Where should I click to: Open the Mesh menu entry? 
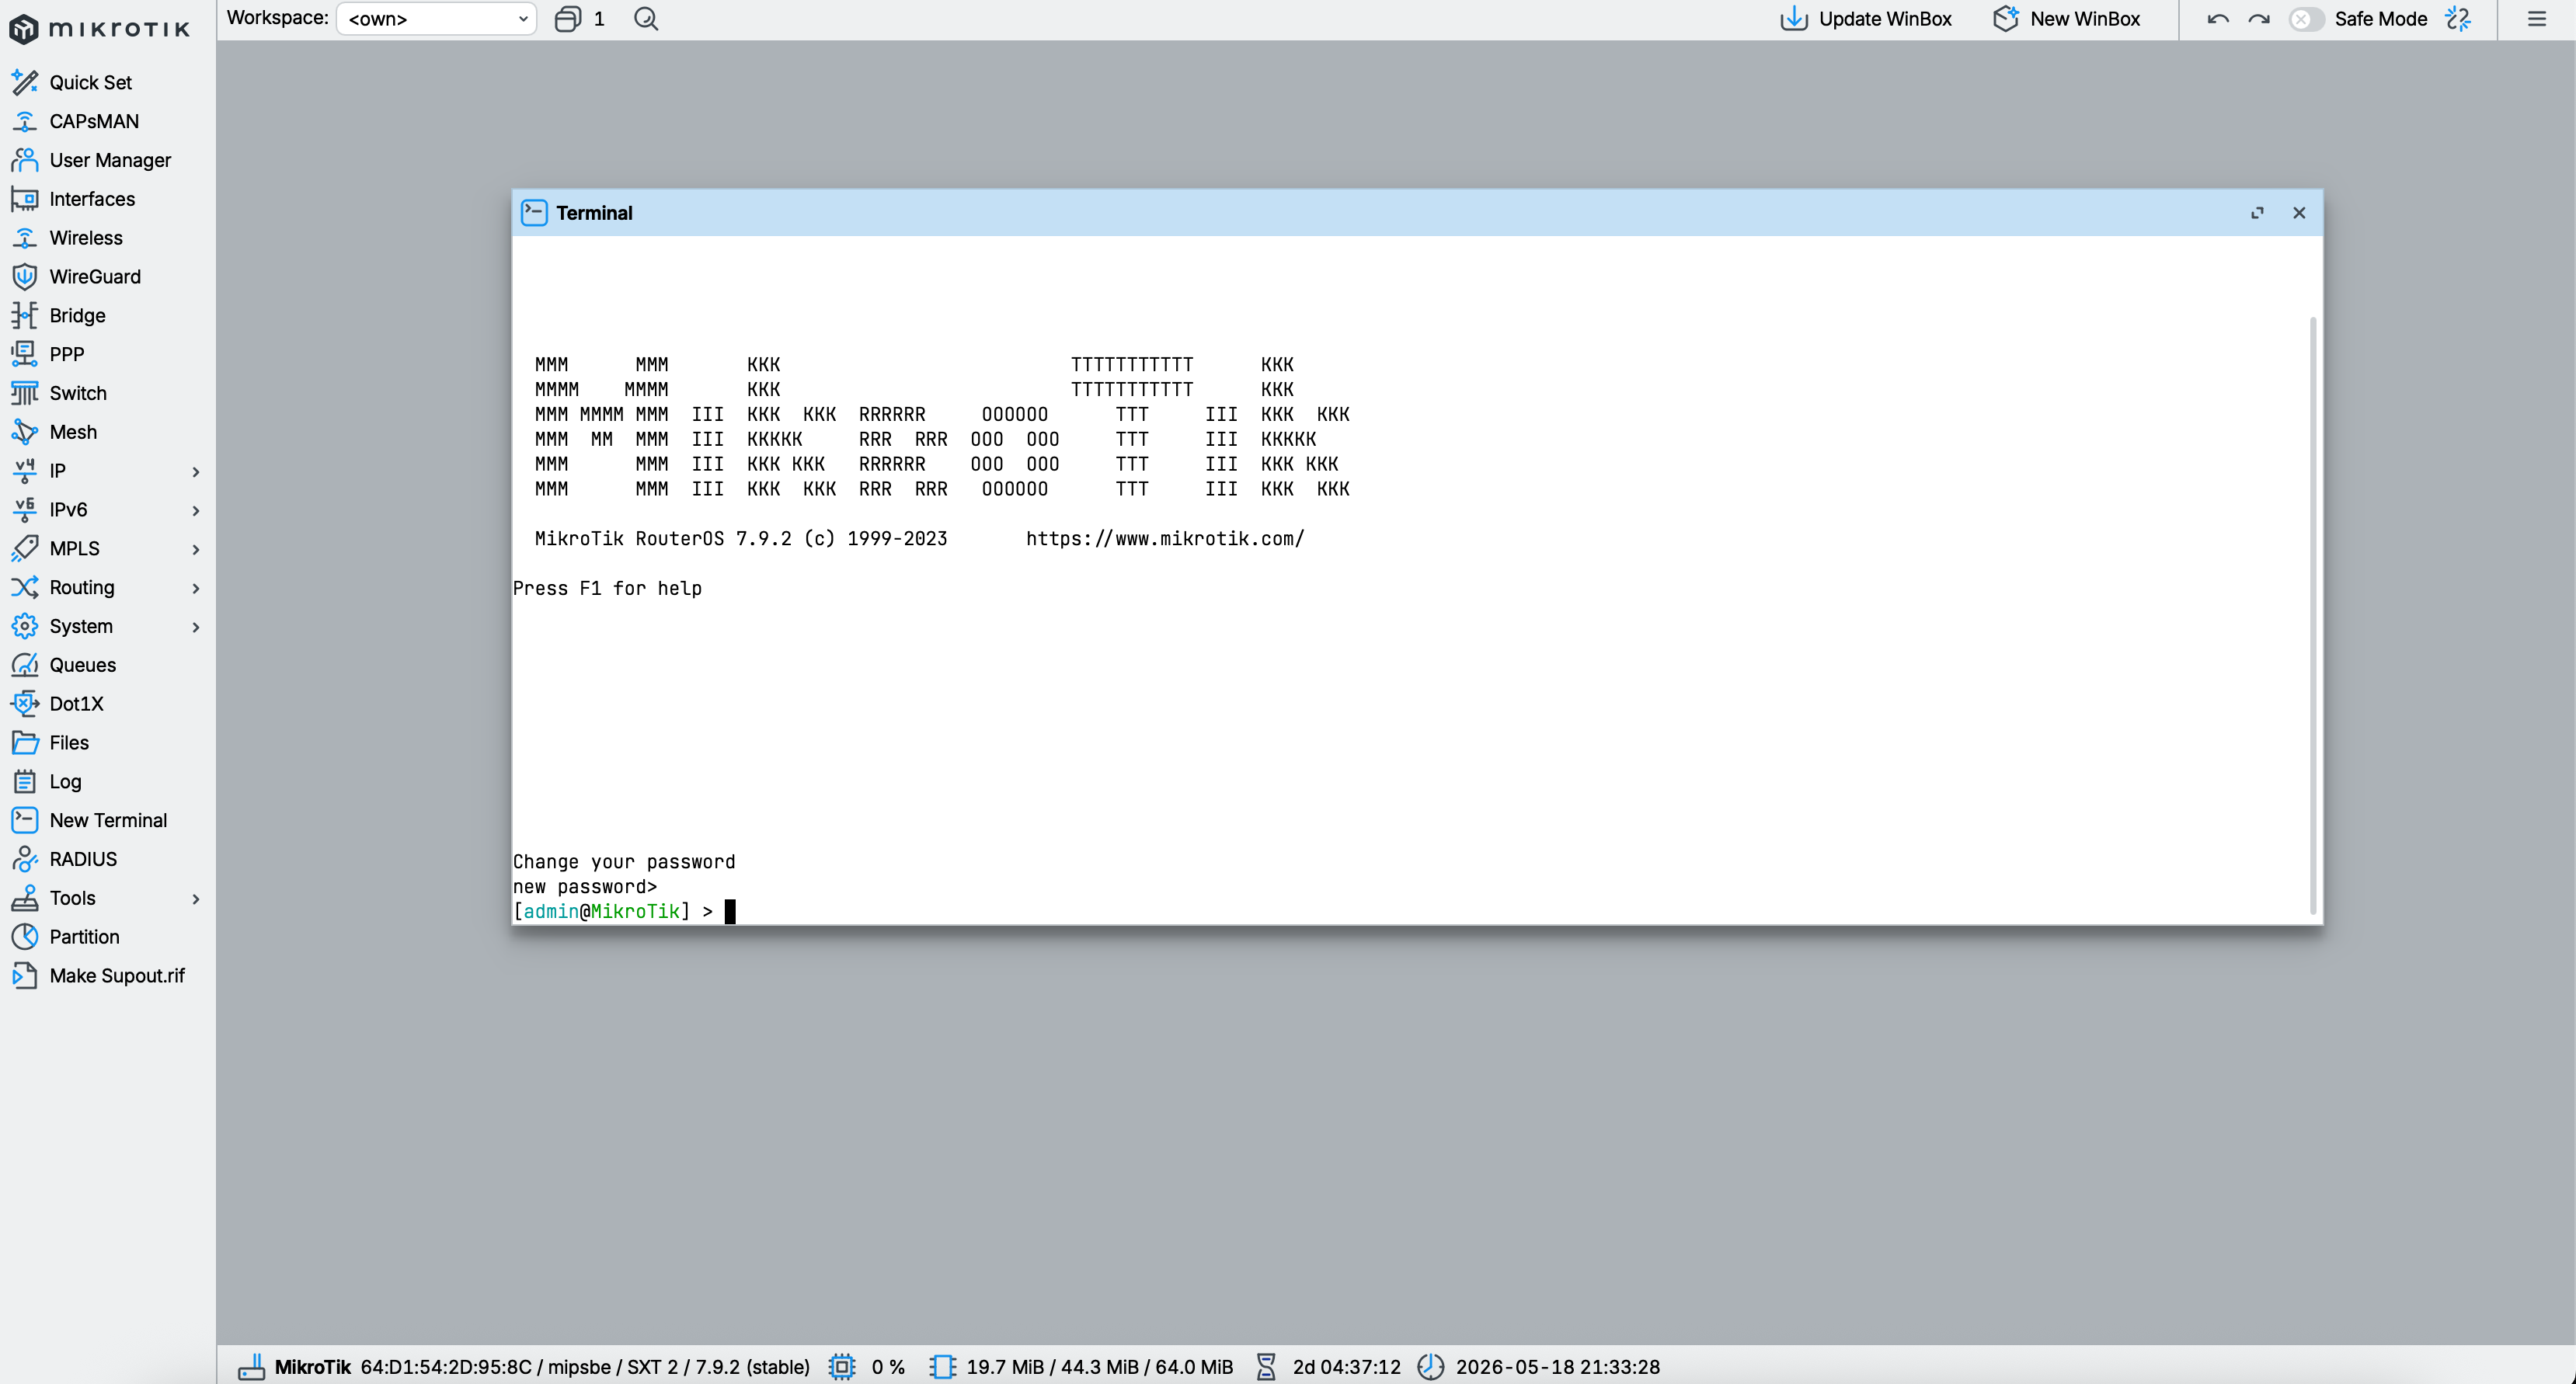[73, 432]
